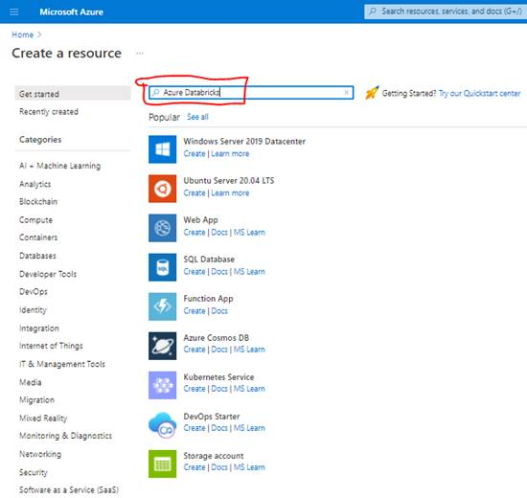Image resolution: width=527 pixels, height=498 pixels.
Task: Click the DevOps Starter cloud icon
Action: click(162, 425)
